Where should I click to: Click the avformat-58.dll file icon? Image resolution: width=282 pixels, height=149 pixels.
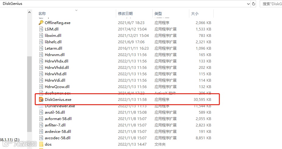[41, 119]
